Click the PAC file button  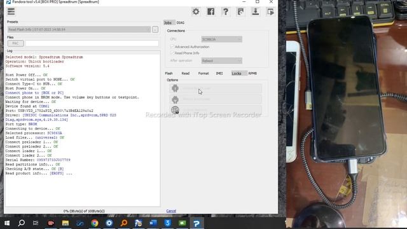[x=15, y=43]
